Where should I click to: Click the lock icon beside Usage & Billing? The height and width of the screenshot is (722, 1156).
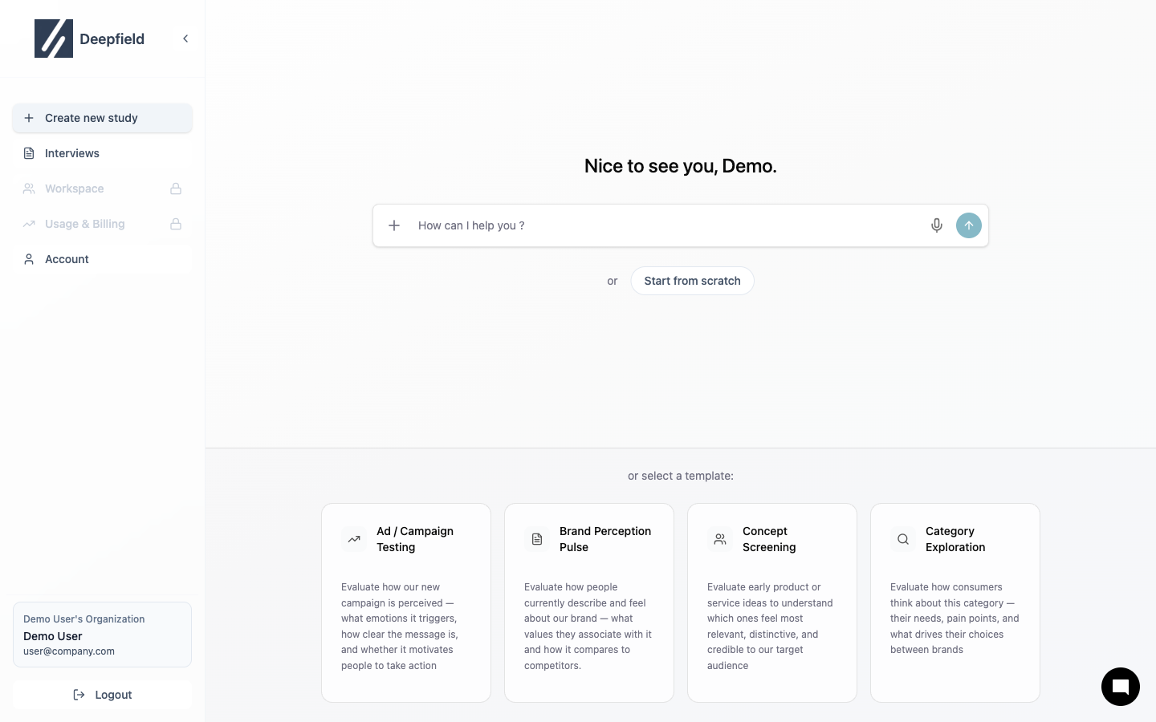[x=176, y=224]
